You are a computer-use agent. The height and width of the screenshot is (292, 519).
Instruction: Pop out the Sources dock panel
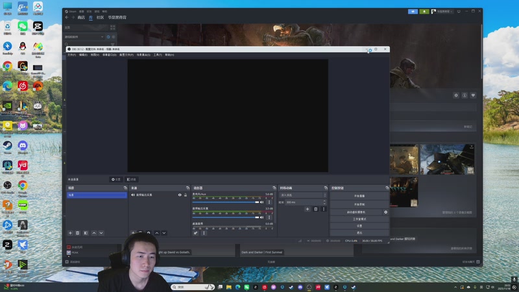tap(187, 188)
